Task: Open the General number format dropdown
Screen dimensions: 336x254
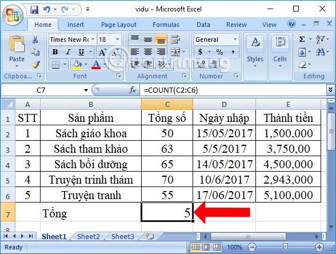Action: [235, 39]
